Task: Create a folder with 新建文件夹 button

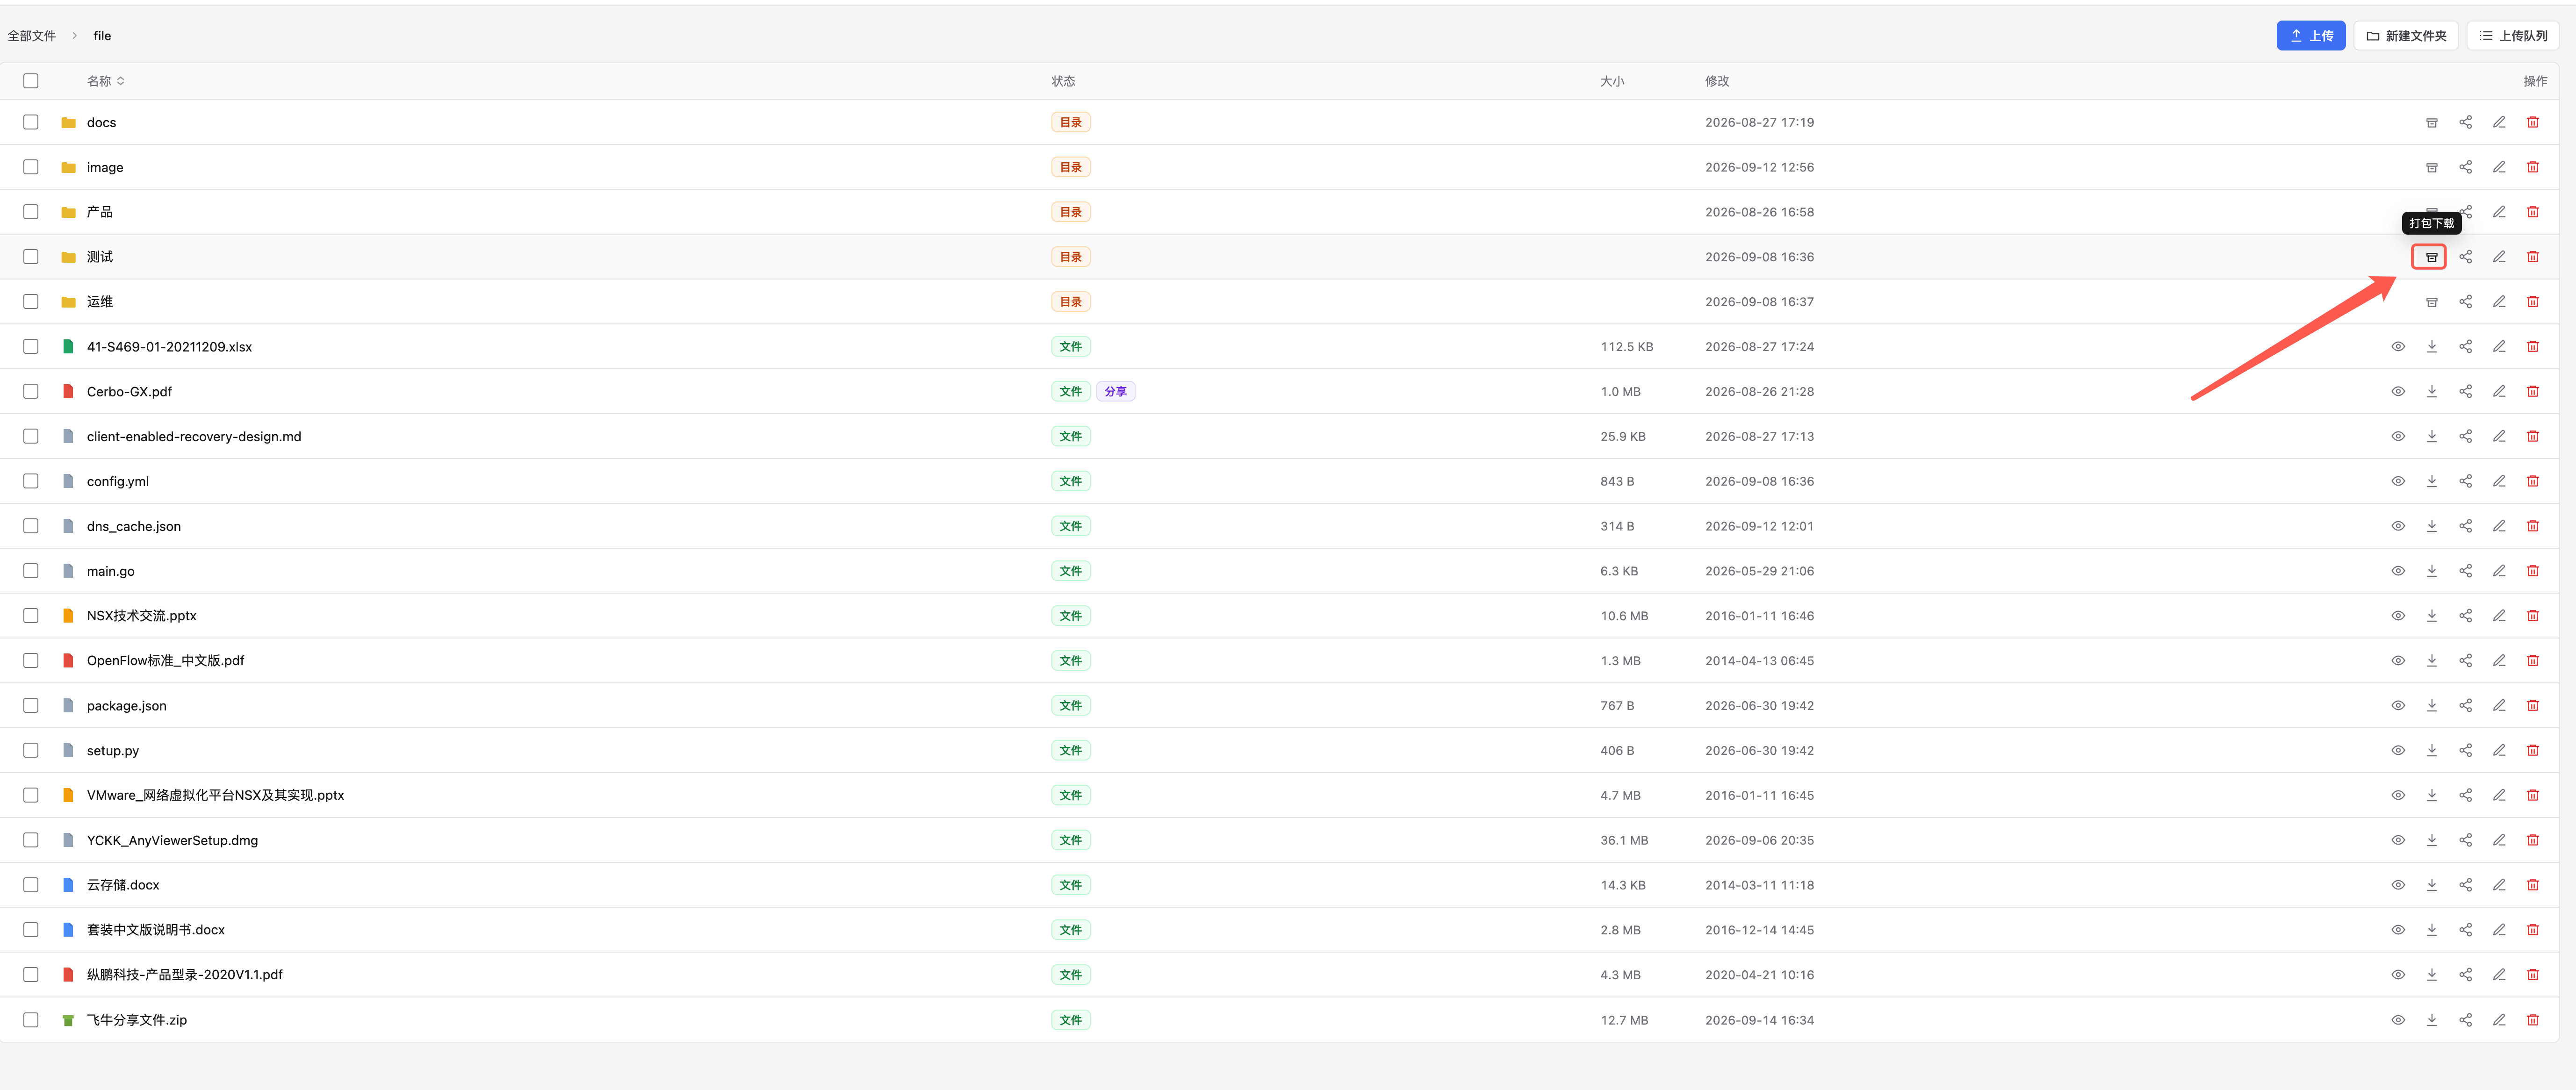Action: click(2406, 36)
